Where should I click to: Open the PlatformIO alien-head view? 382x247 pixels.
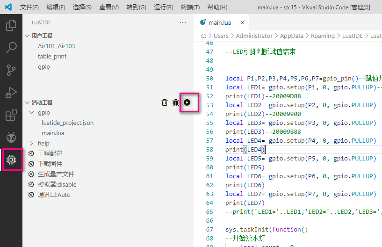point(11,138)
